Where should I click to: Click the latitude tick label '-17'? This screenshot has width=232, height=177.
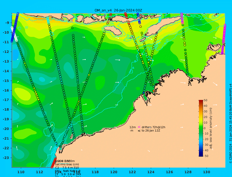(6, 100)
